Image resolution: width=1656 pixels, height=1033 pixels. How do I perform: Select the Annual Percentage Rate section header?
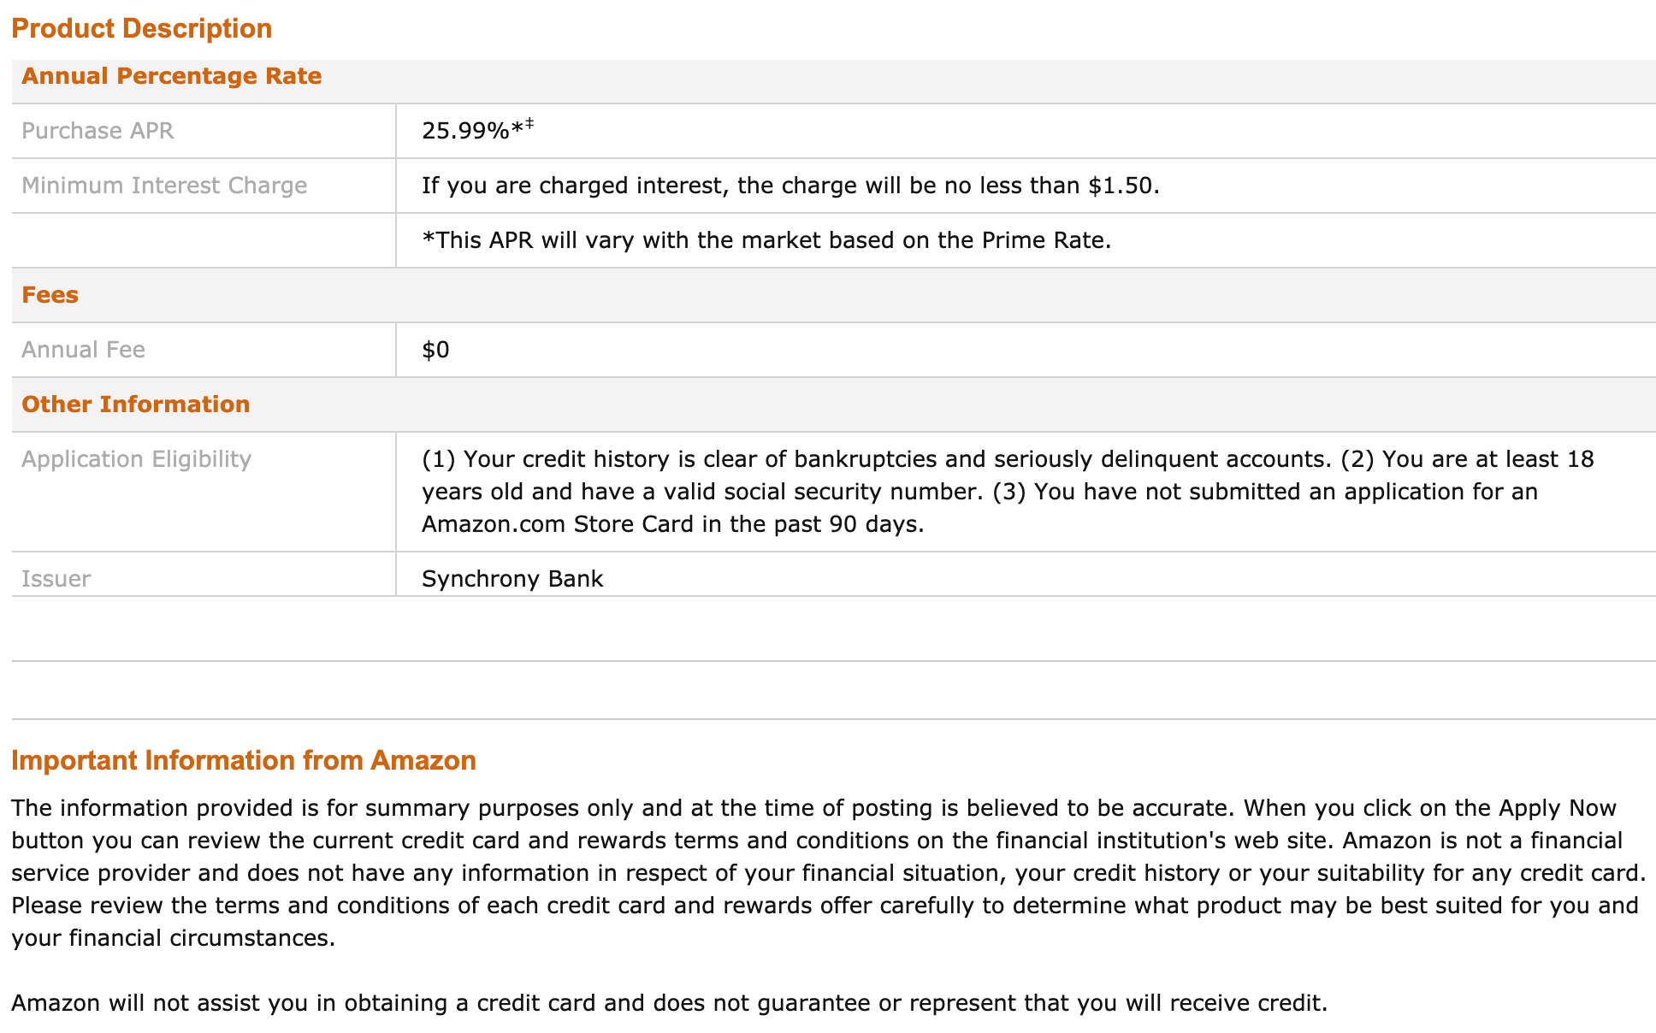[x=172, y=76]
